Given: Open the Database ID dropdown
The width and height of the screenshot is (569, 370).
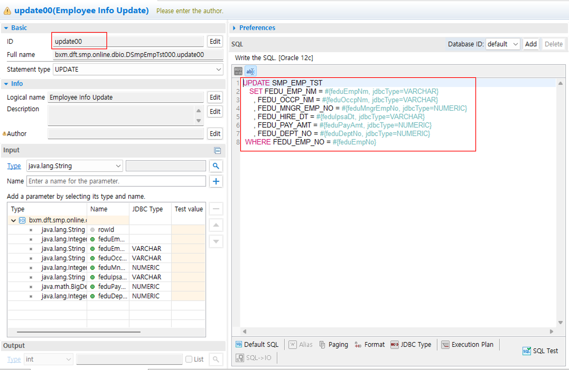Looking at the screenshot, I should (502, 44).
